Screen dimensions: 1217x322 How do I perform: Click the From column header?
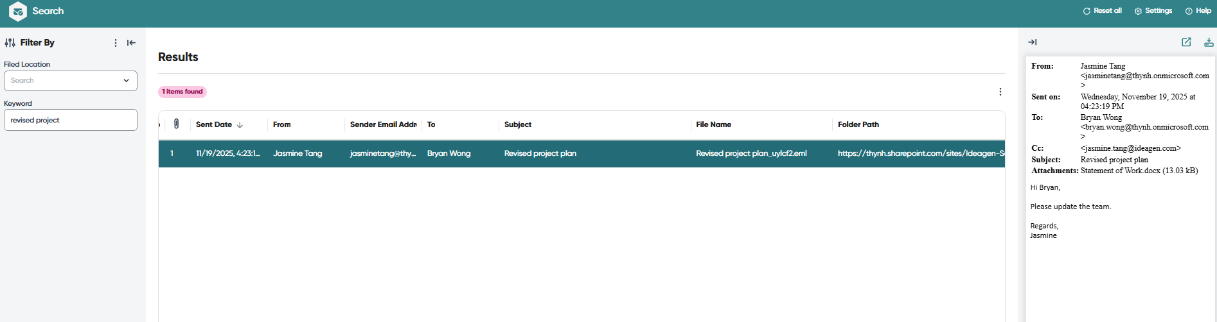[282, 124]
